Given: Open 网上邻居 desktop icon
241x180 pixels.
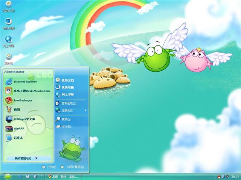Looking at the screenshot, I should pos(9,42).
